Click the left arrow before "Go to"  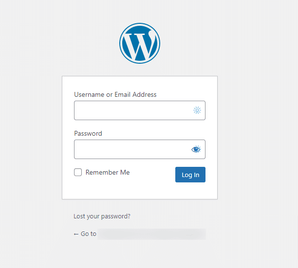(76, 234)
